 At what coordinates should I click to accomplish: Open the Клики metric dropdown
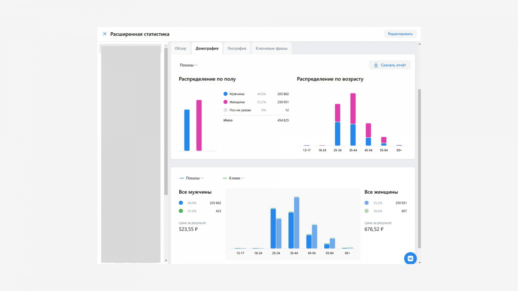234,178
